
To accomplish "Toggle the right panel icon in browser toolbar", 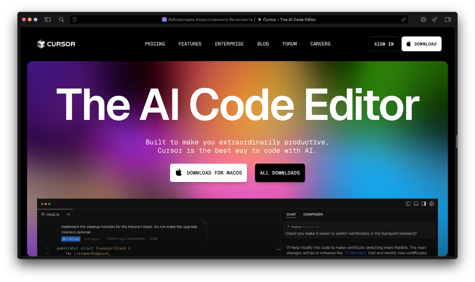I will pos(448,19).
